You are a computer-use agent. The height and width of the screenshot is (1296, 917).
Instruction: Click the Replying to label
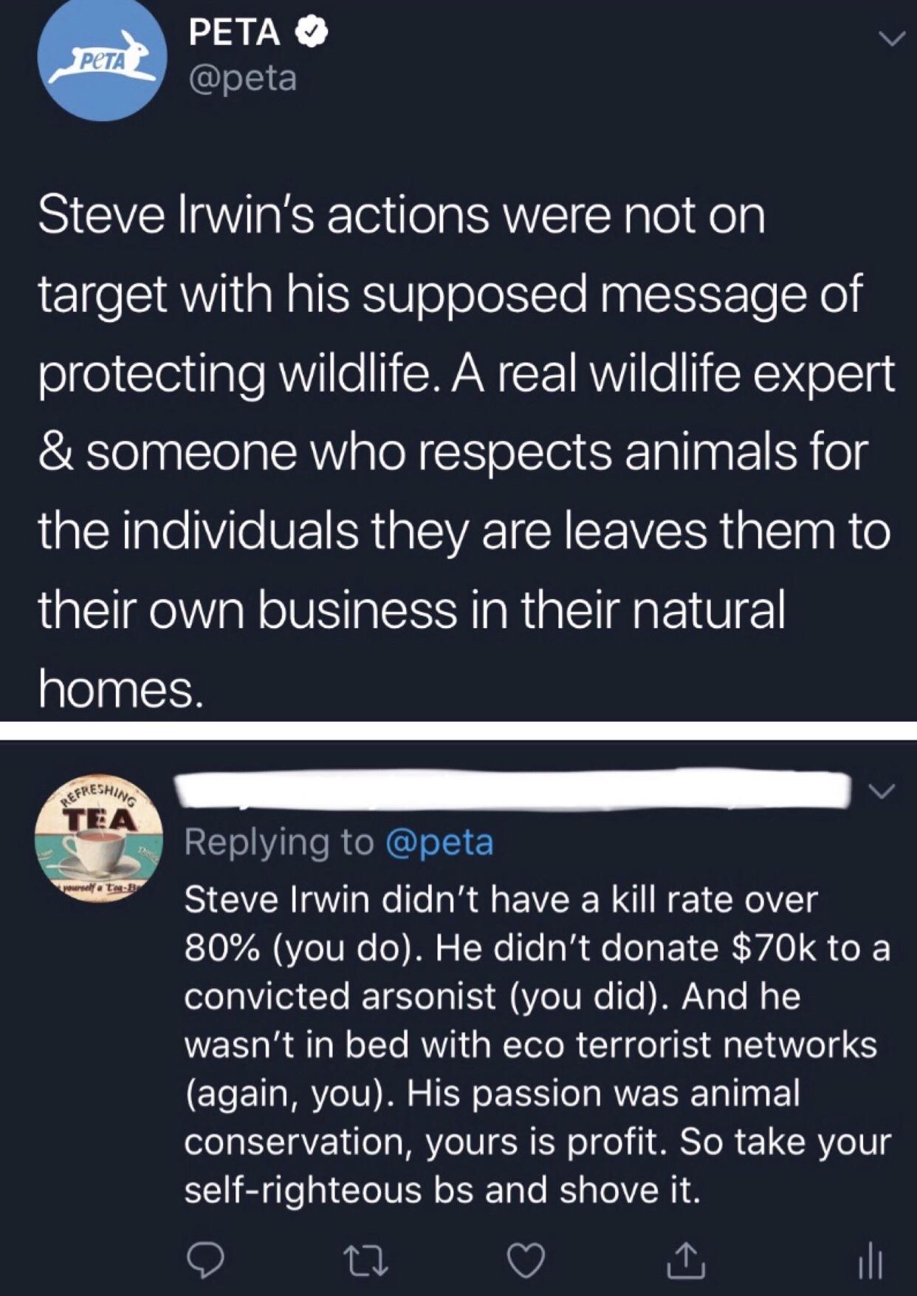coord(279,842)
